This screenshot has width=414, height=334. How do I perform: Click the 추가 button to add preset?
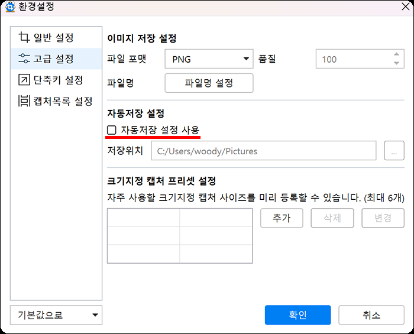[x=282, y=218]
